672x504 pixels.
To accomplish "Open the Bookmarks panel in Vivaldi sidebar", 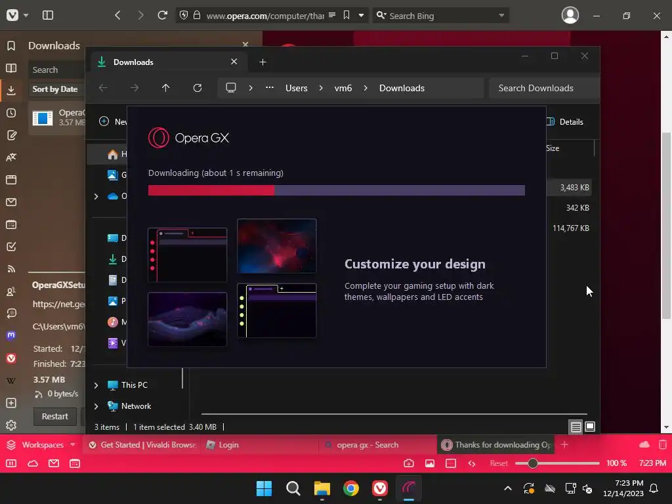I will point(11,46).
